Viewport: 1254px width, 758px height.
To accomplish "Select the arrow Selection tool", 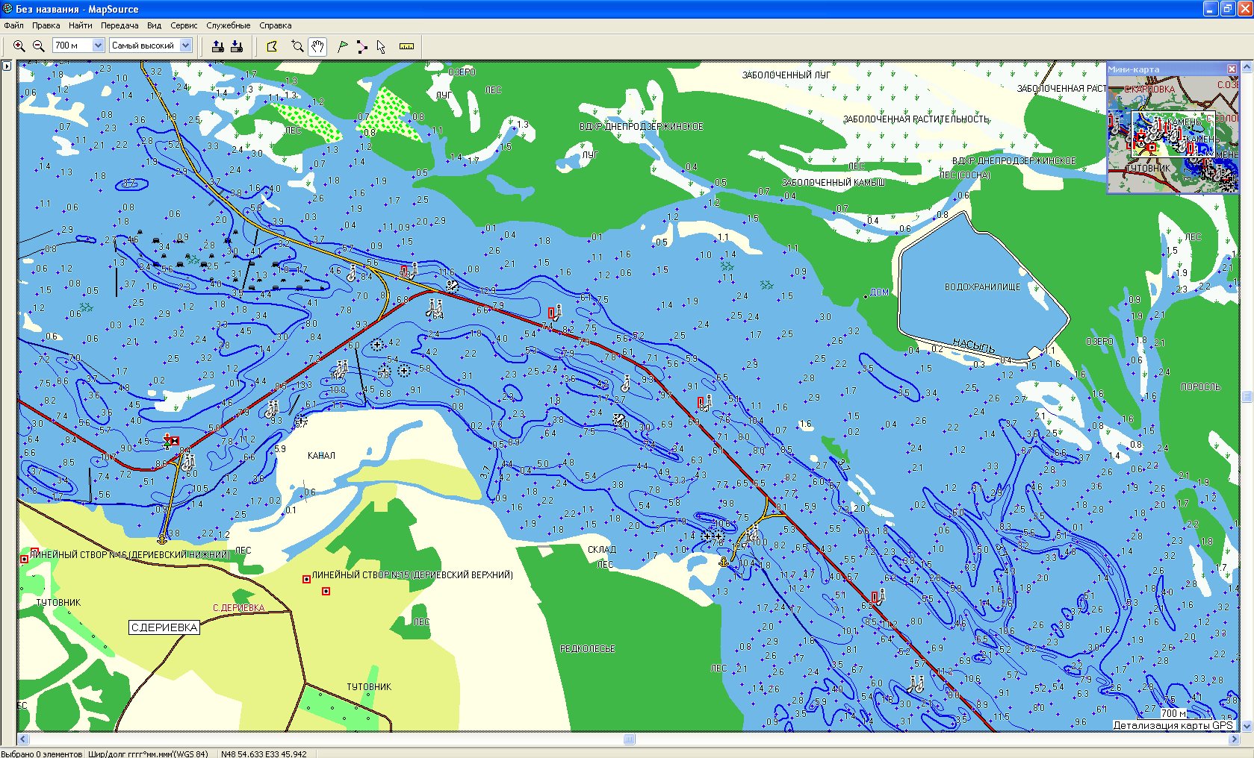I will coord(381,46).
